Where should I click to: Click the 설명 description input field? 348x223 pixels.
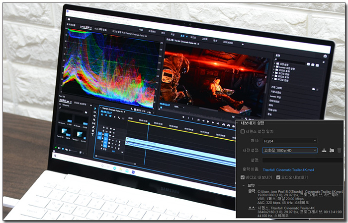pos(302,160)
